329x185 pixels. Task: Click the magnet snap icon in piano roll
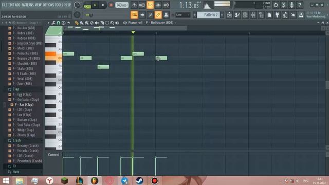58,23
